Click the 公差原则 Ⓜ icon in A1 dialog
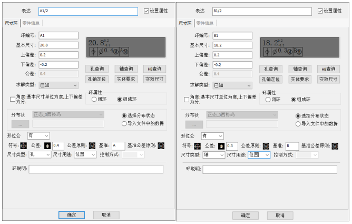 coord(92,145)
